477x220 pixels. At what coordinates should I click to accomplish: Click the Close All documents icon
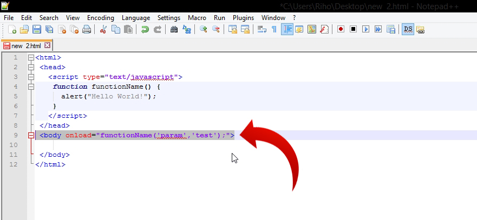coord(74,30)
